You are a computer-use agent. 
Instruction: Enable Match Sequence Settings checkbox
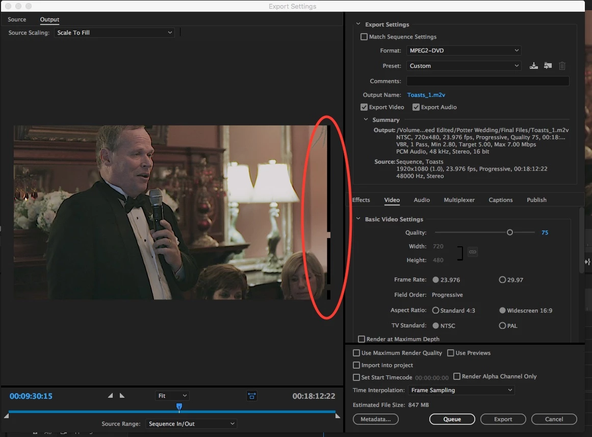point(364,37)
